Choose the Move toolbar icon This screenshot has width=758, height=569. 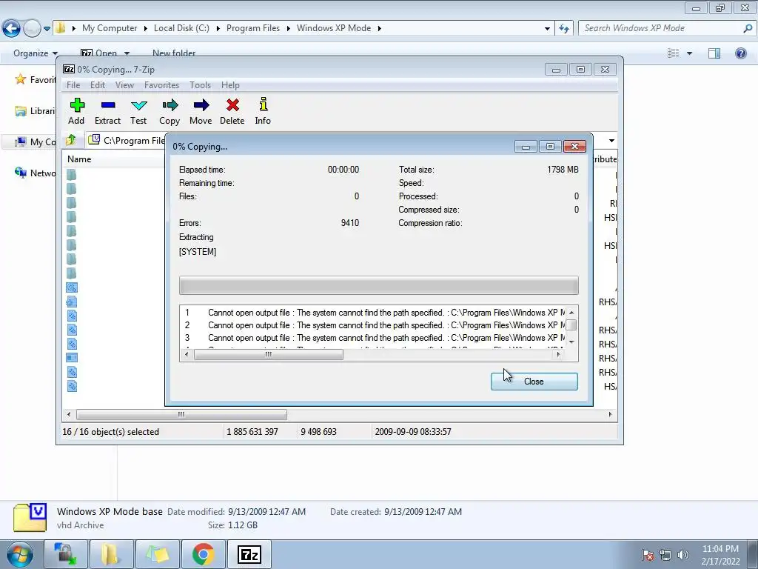tap(201, 111)
